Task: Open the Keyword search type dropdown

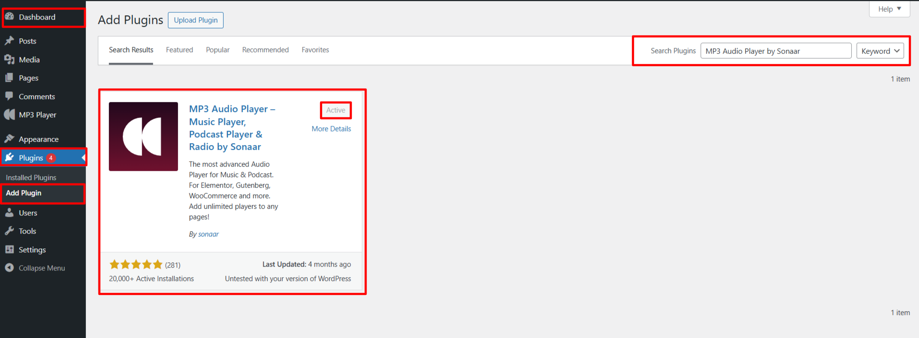Action: tap(880, 51)
